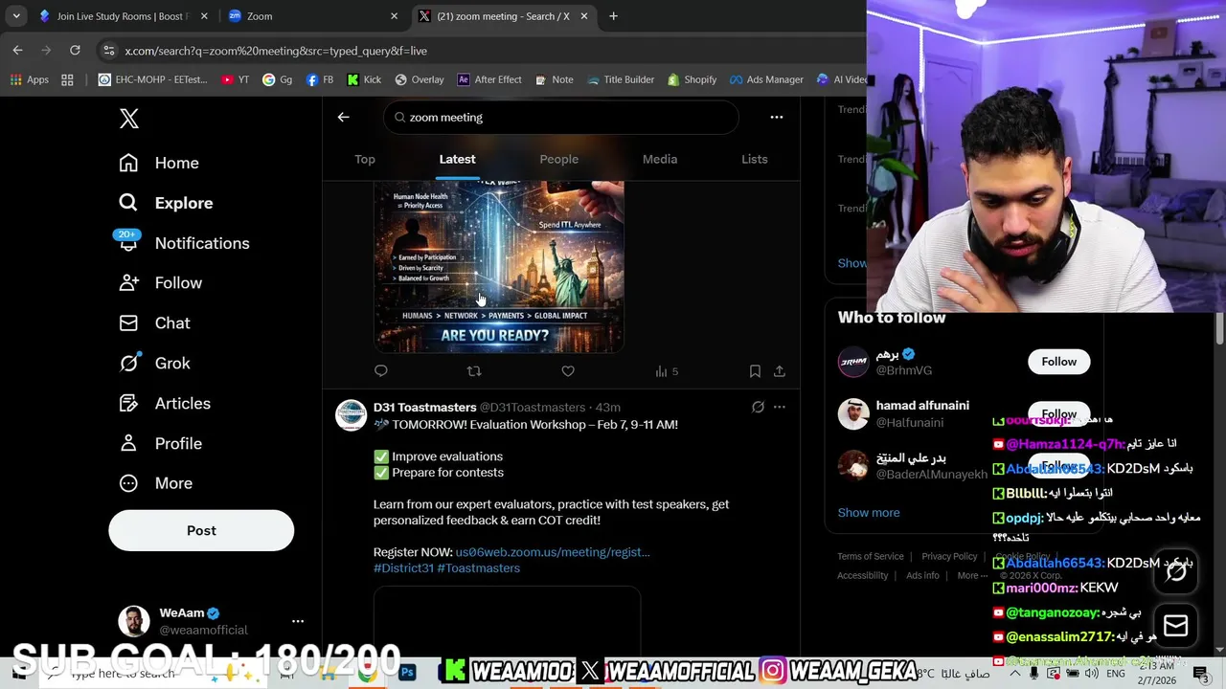This screenshot has height=689, width=1226.
Task: Reload the page in Chrome
Action: click(x=75, y=50)
